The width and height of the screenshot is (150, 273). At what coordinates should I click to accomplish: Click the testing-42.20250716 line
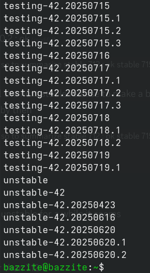click(57, 56)
